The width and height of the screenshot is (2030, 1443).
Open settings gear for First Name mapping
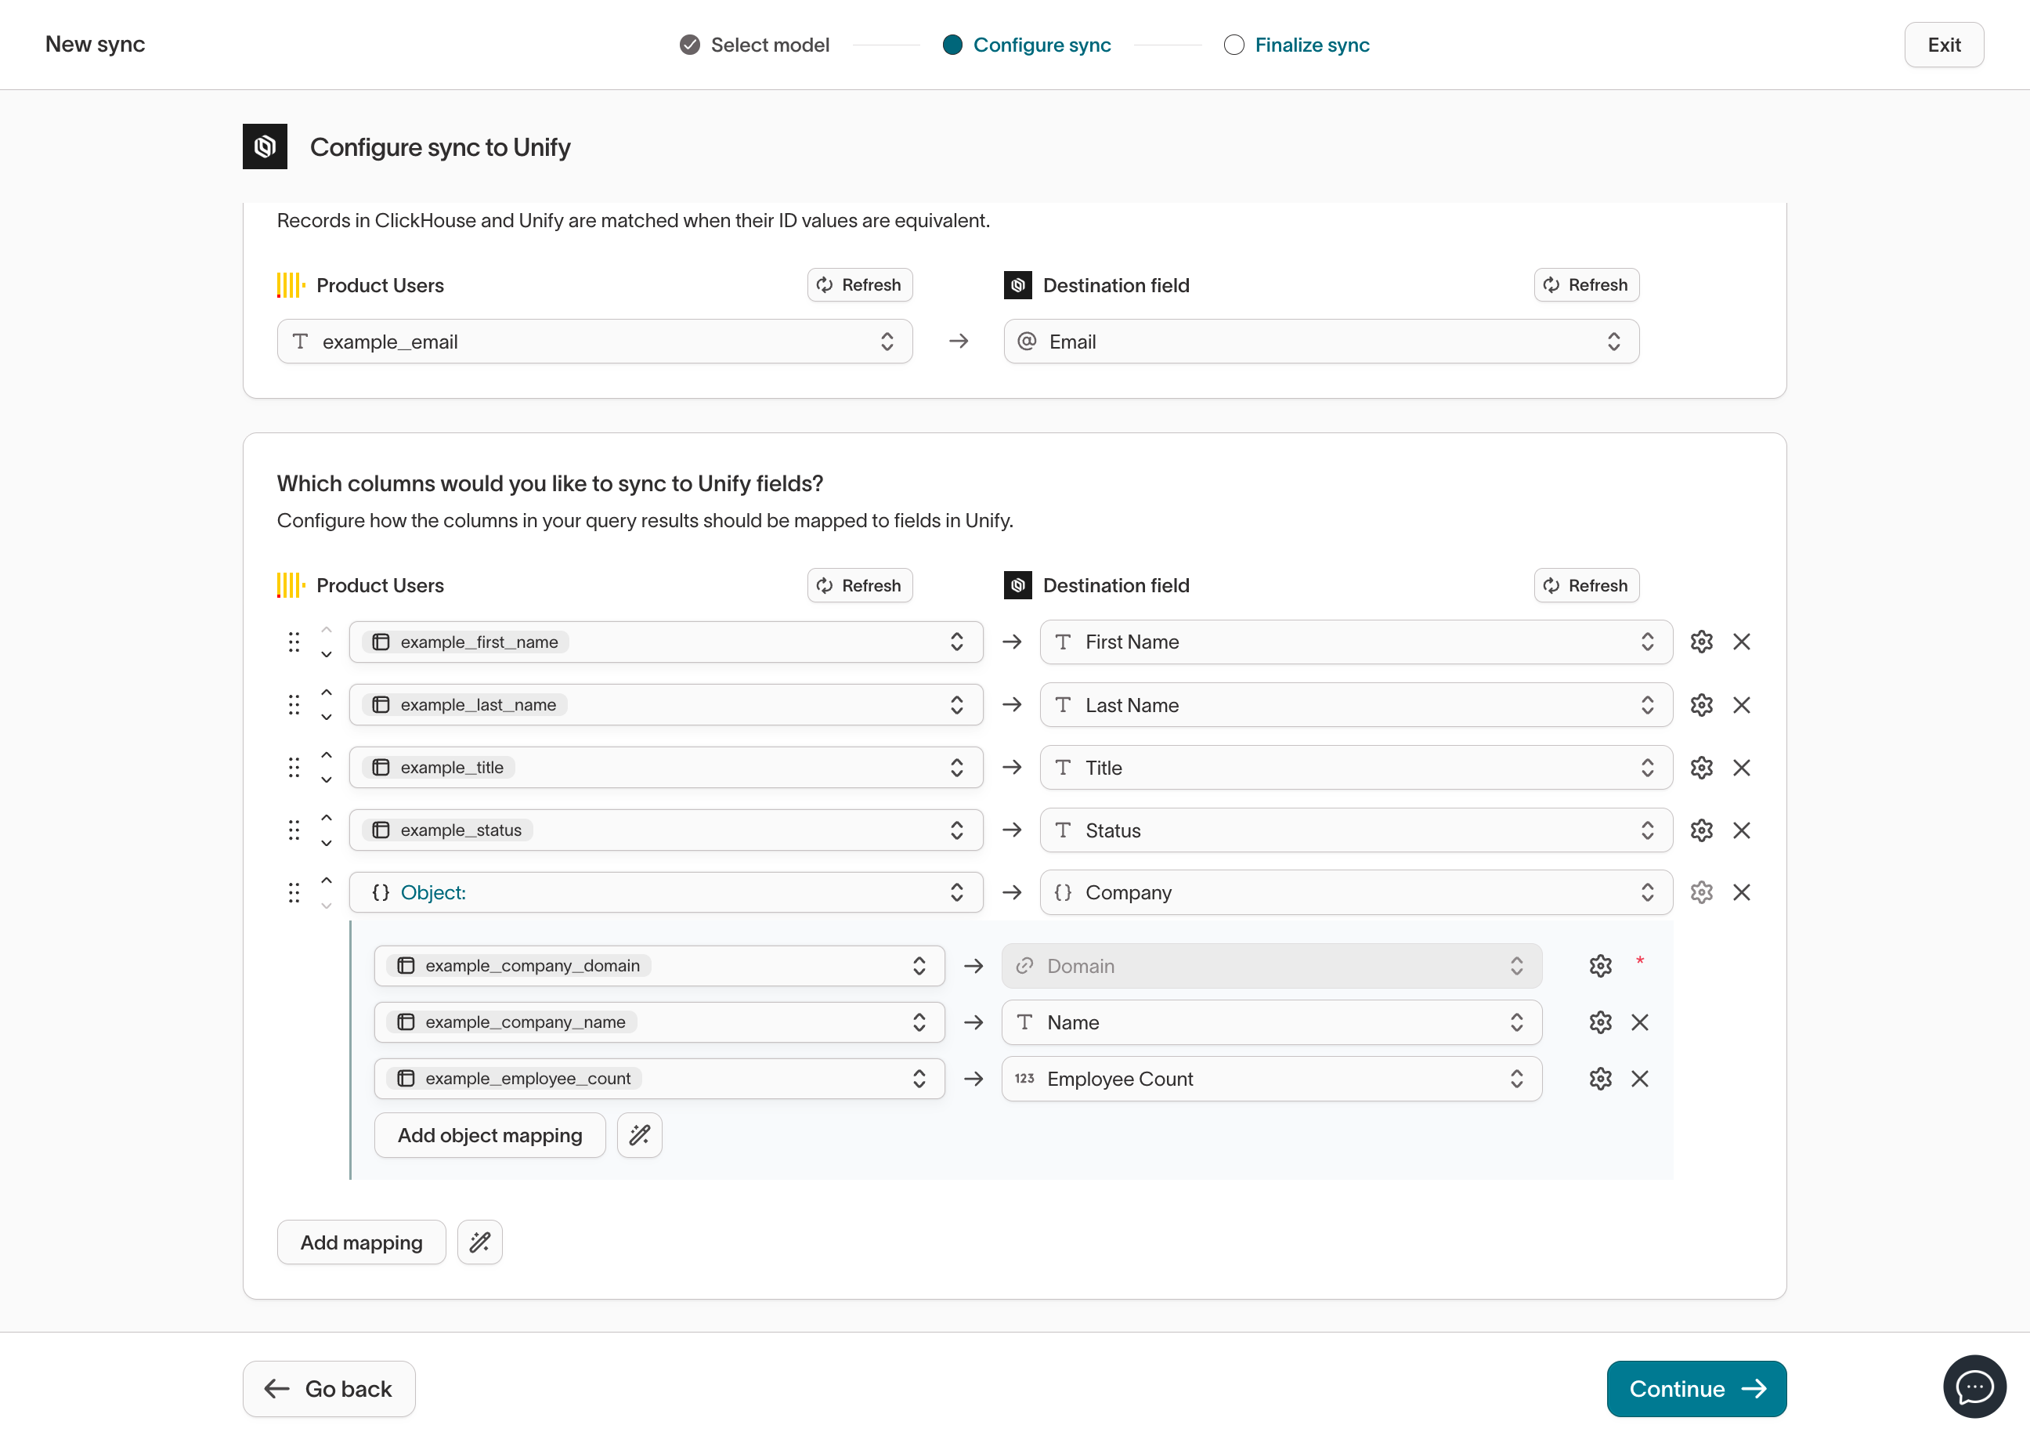(1700, 642)
